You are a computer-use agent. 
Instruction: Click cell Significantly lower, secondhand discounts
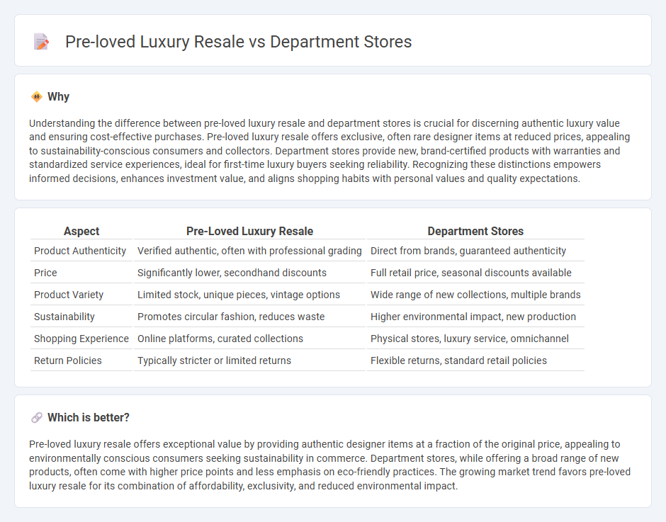249,273
